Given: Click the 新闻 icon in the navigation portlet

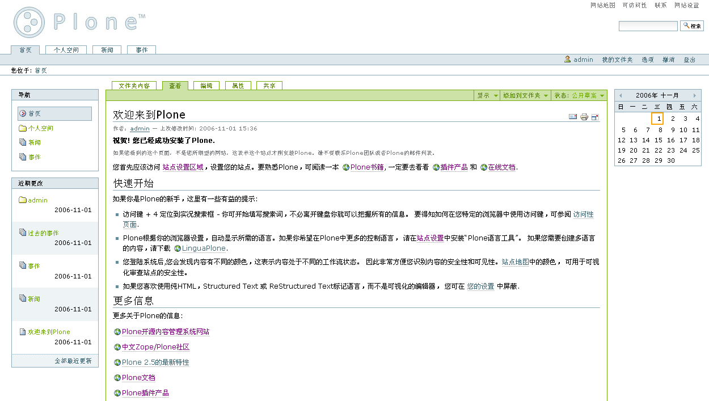Looking at the screenshot, I should tap(23, 142).
